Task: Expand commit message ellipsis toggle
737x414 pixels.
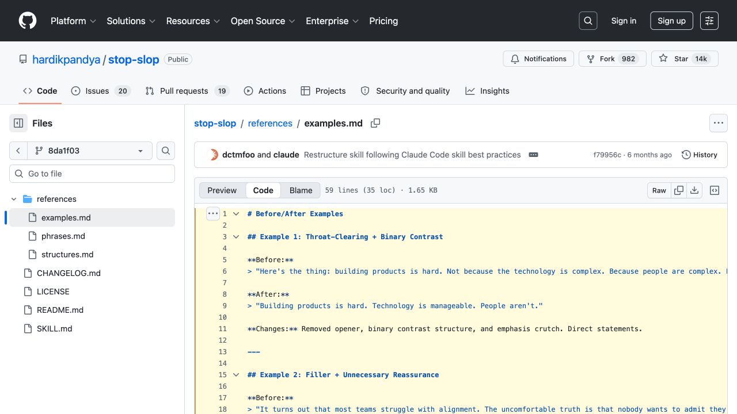Action: [533, 155]
